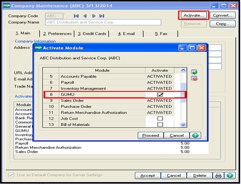Viewport: 241px width, 184px height.
Task: Go to next company record
Action: coord(93,16)
